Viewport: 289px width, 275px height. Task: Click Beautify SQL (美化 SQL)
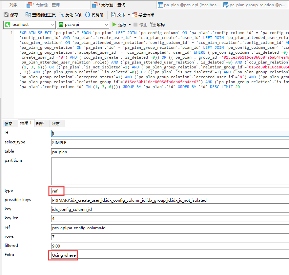pyautogui.click(x=71, y=15)
